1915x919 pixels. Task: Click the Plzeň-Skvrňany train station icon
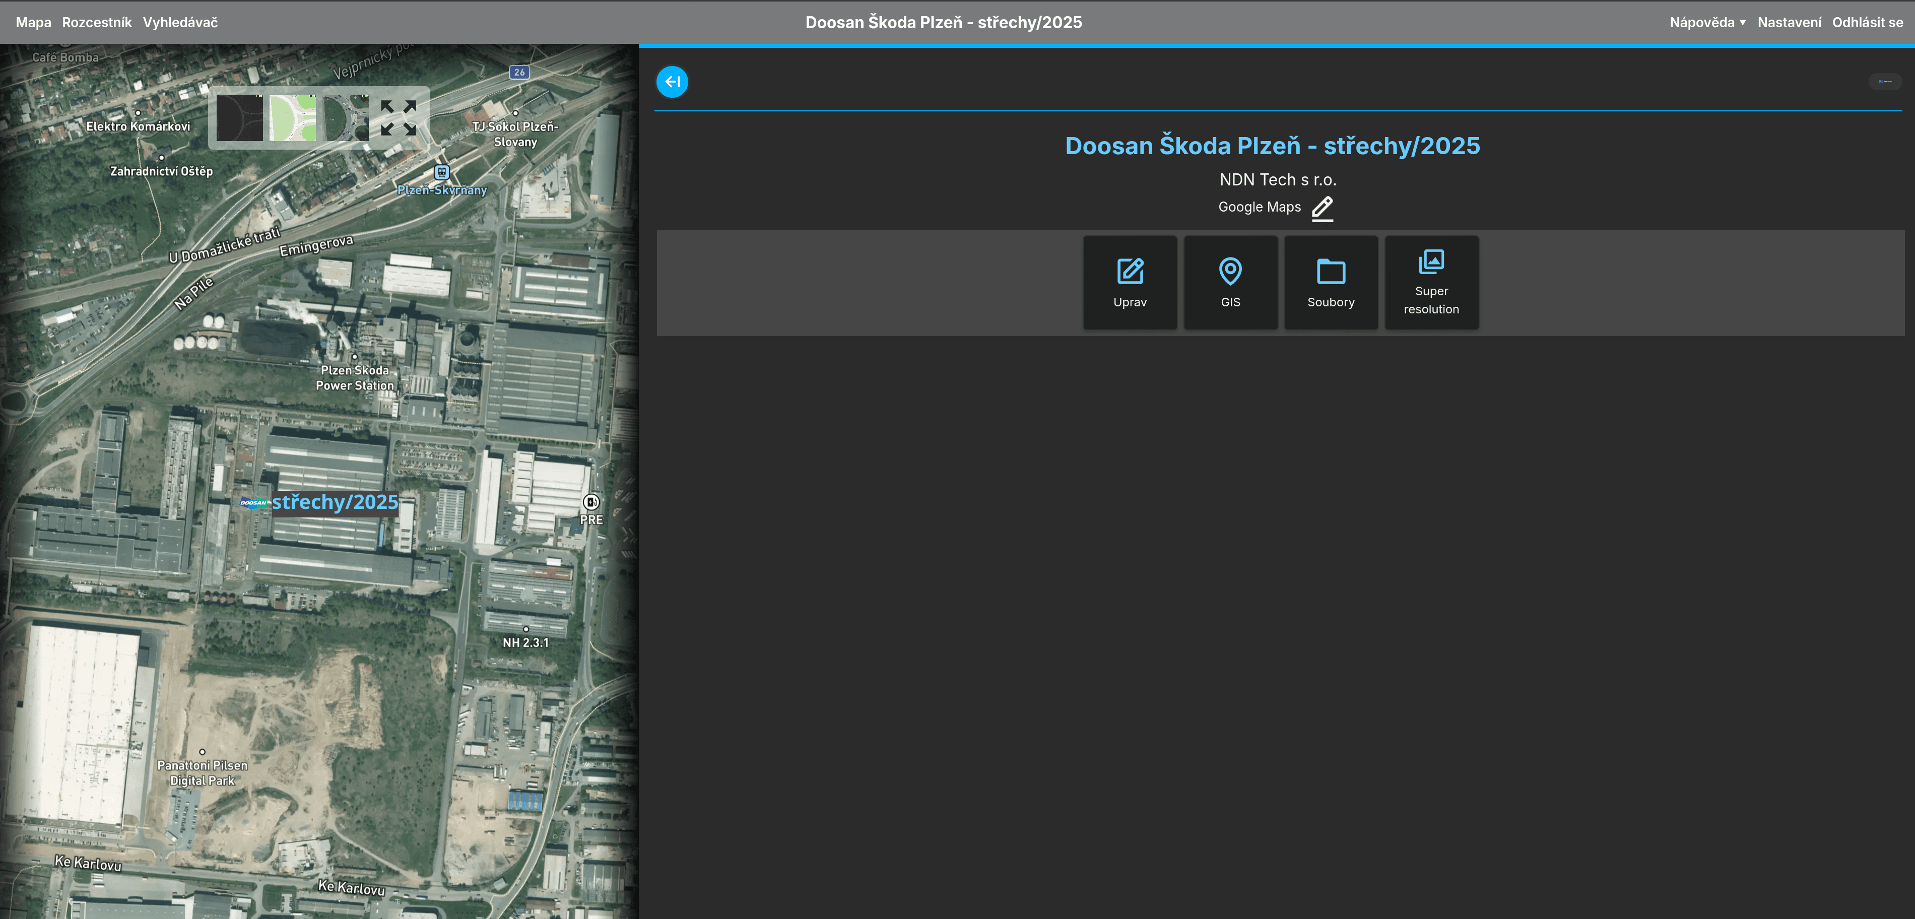coord(441,172)
